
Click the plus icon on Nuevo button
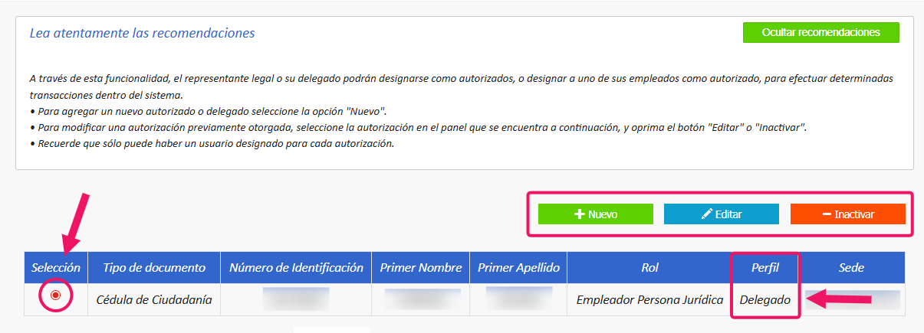[x=580, y=214]
